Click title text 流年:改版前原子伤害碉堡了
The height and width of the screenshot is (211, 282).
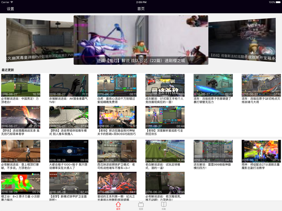tap(212, 100)
